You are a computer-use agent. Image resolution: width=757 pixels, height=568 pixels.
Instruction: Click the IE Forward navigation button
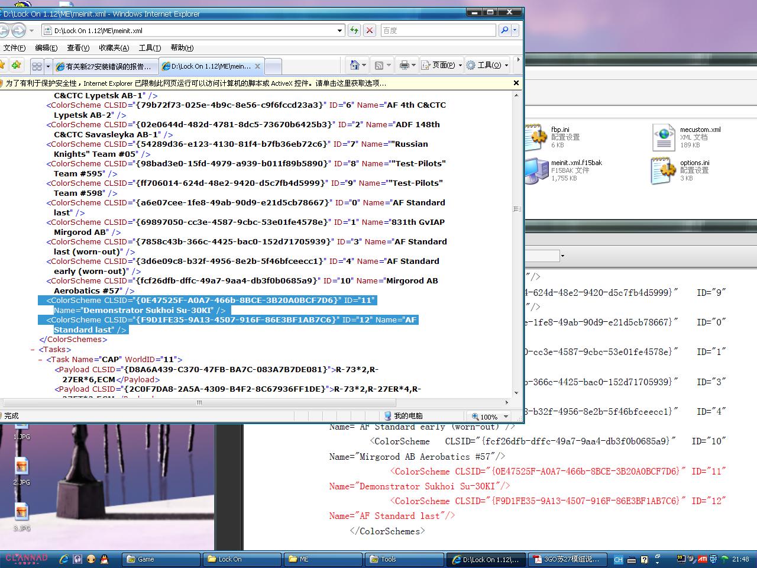point(18,30)
